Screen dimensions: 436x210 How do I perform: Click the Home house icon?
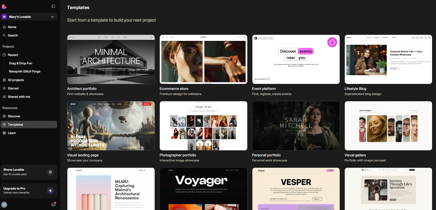4,27
